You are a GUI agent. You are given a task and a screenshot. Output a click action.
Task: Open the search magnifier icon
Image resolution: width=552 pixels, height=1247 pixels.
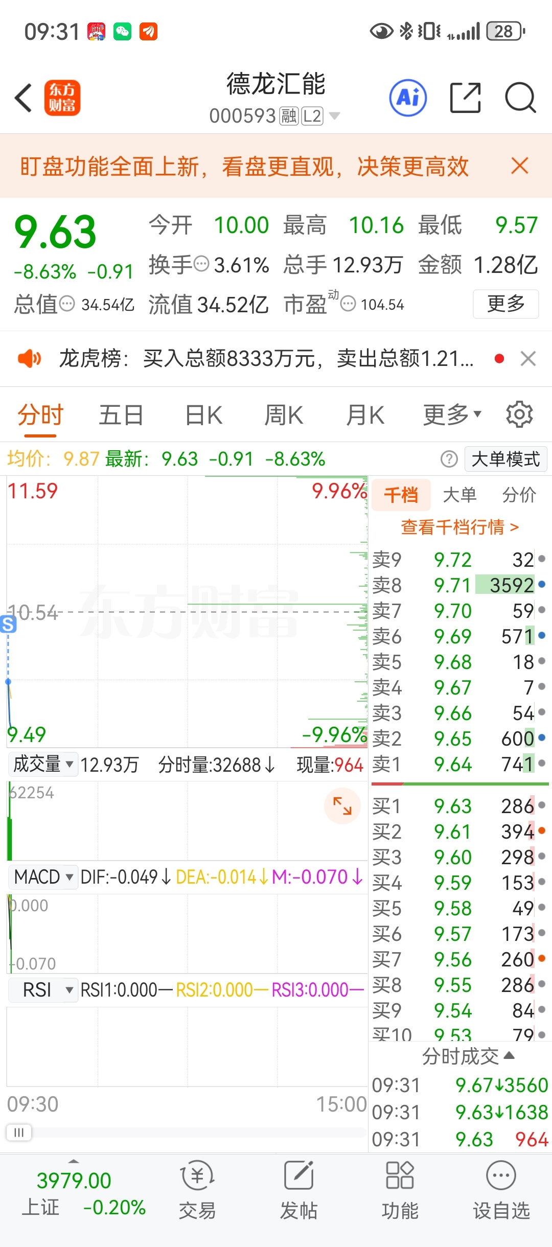(x=520, y=97)
